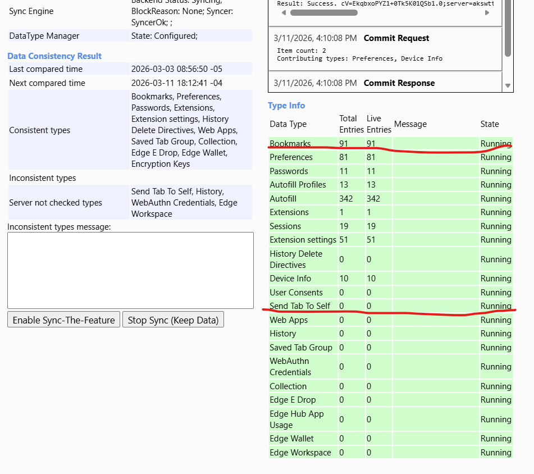Focus the Inconsistent types message text box

[x=130, y=270]
